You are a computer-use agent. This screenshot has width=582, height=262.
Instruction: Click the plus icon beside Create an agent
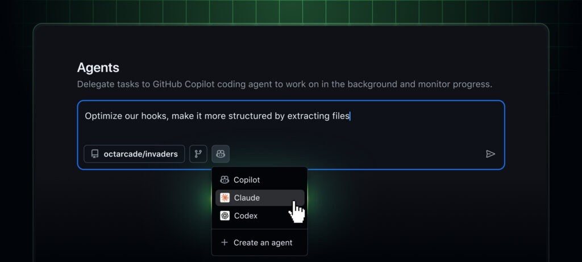pyautogui.click(x=224, y=243)
